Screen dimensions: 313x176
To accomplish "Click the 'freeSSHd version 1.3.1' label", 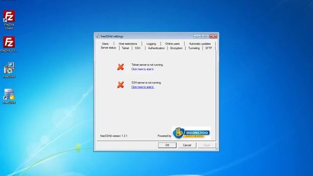I will coord(113,136).
